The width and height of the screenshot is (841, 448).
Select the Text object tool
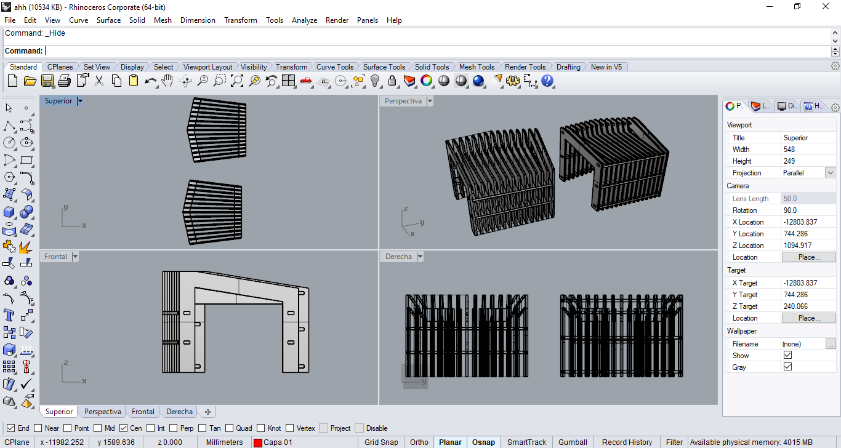9,316
